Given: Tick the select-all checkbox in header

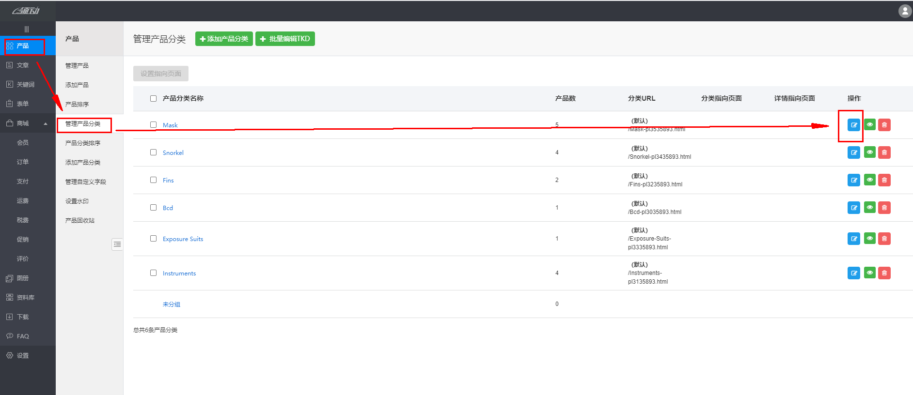Looking at the screenshot, I should 154,98.
